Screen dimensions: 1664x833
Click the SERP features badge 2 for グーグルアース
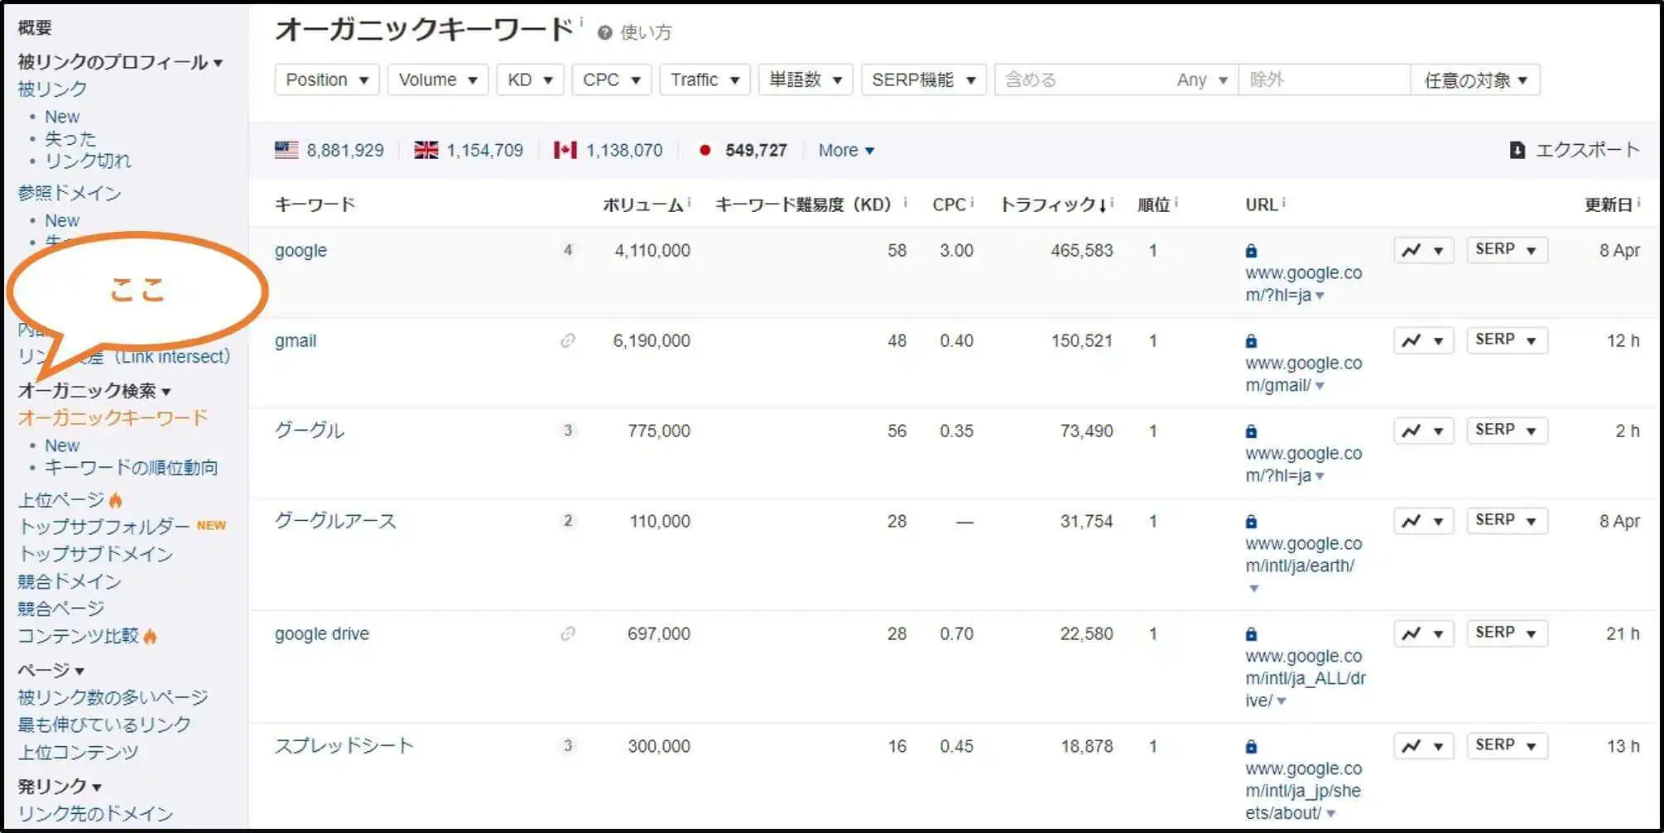click(x=568, y=521)
